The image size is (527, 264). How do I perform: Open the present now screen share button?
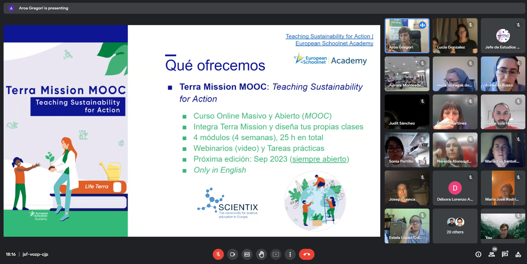point(276,254)
